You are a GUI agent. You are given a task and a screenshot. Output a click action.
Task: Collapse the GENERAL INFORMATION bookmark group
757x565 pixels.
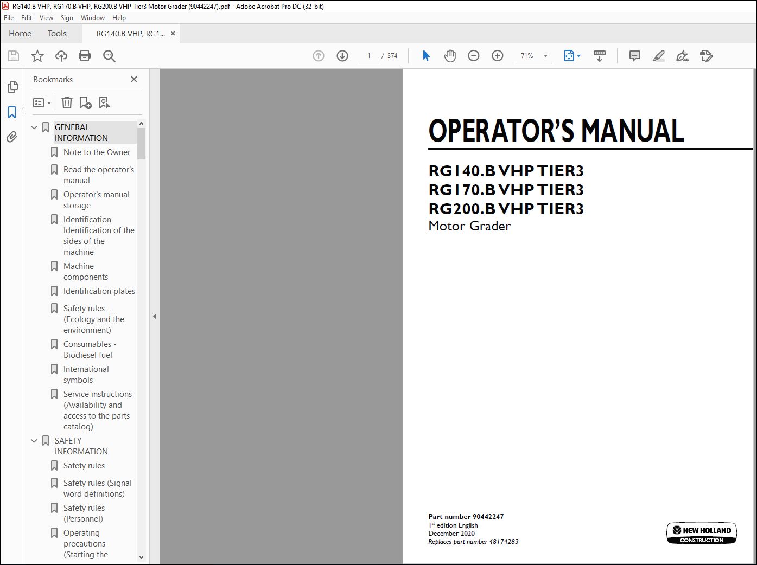click(x=34, y=127)
